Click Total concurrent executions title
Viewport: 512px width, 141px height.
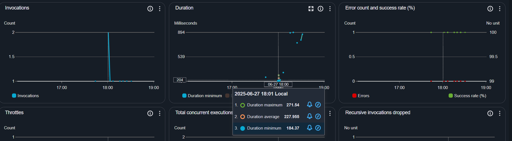[x=204, y=113]
